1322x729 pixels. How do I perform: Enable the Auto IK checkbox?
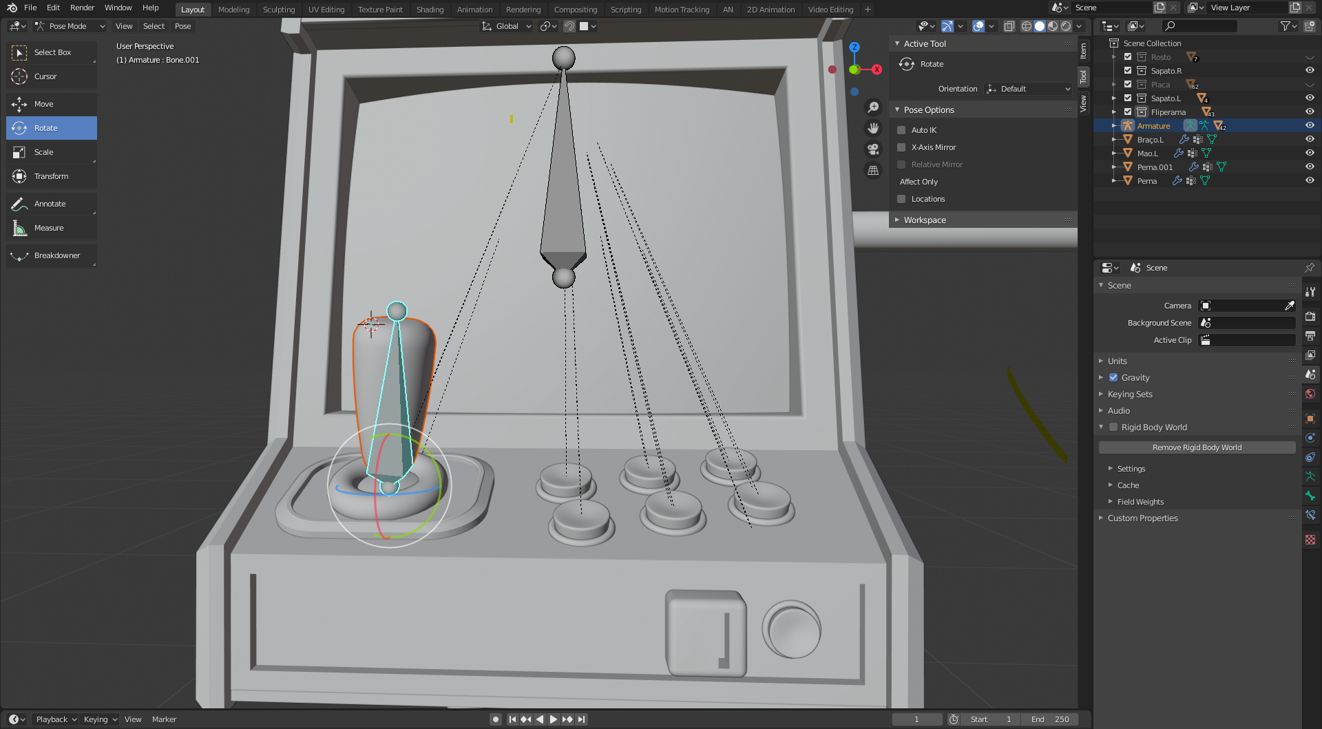click(x=901, y=130)
